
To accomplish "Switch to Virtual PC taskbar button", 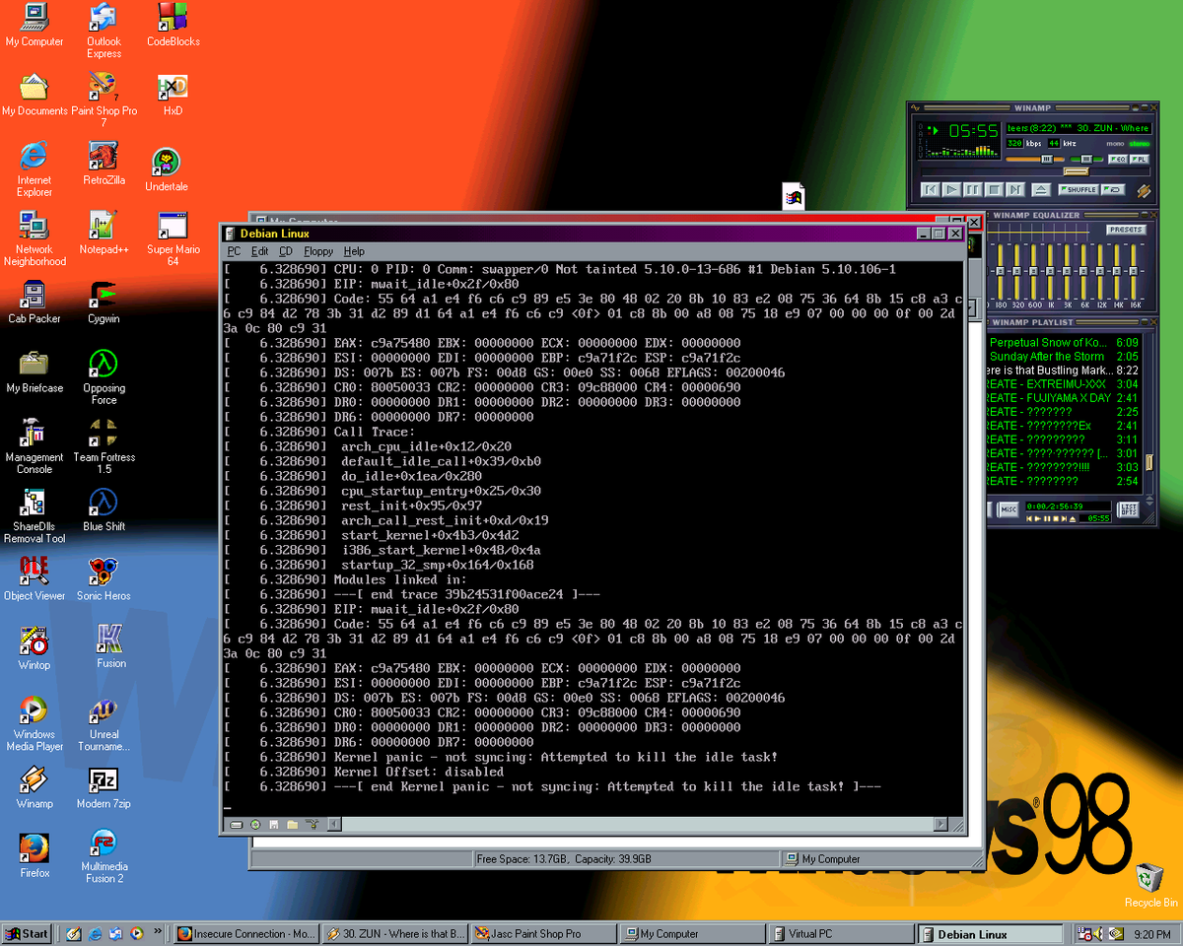I will click(x=841, y=933).
